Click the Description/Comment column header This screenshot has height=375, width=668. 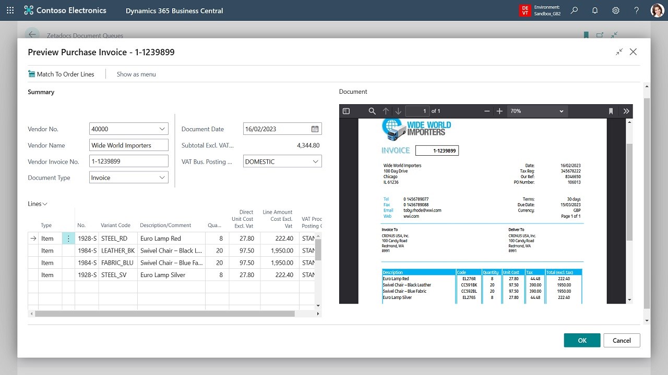165,226
